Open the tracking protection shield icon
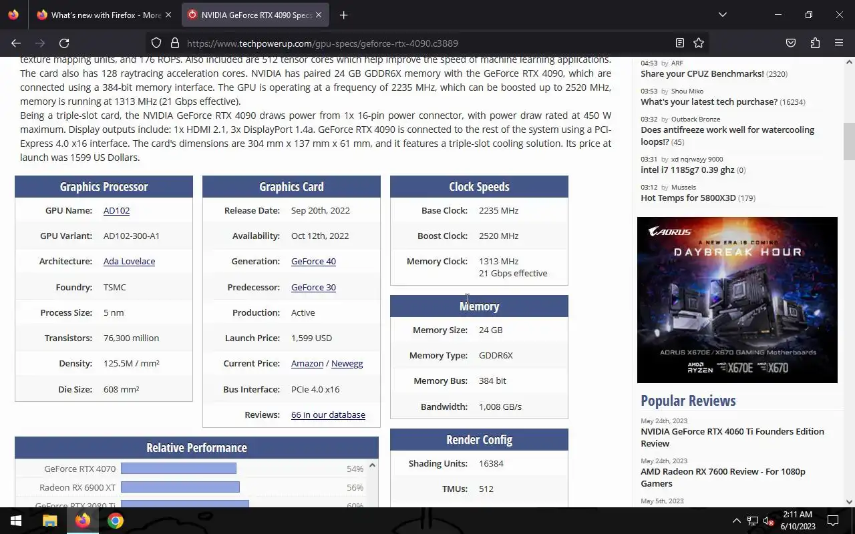The height and width of the screenshot is (534, 855). 156,43
